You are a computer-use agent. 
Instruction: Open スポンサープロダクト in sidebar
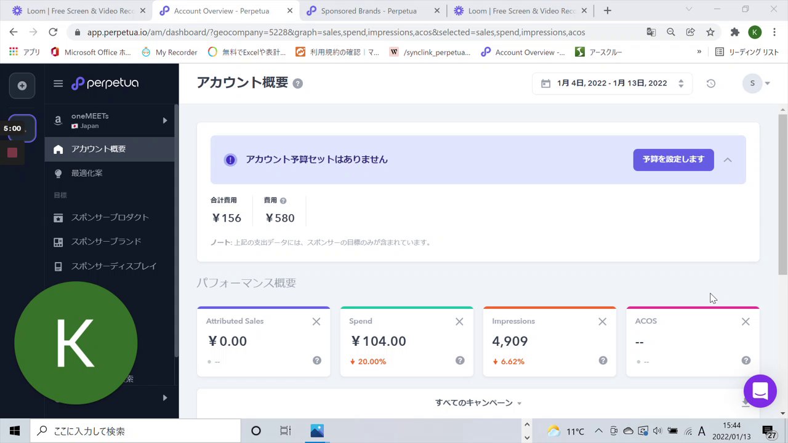pyautogui.click(x=110, y=217)
